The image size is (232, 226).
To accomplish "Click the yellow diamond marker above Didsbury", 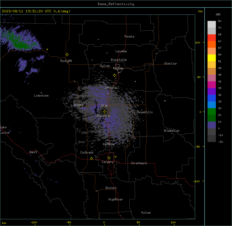I will (104, 112).
